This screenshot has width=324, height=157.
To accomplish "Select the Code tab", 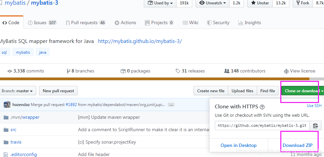I will point(11,23).
